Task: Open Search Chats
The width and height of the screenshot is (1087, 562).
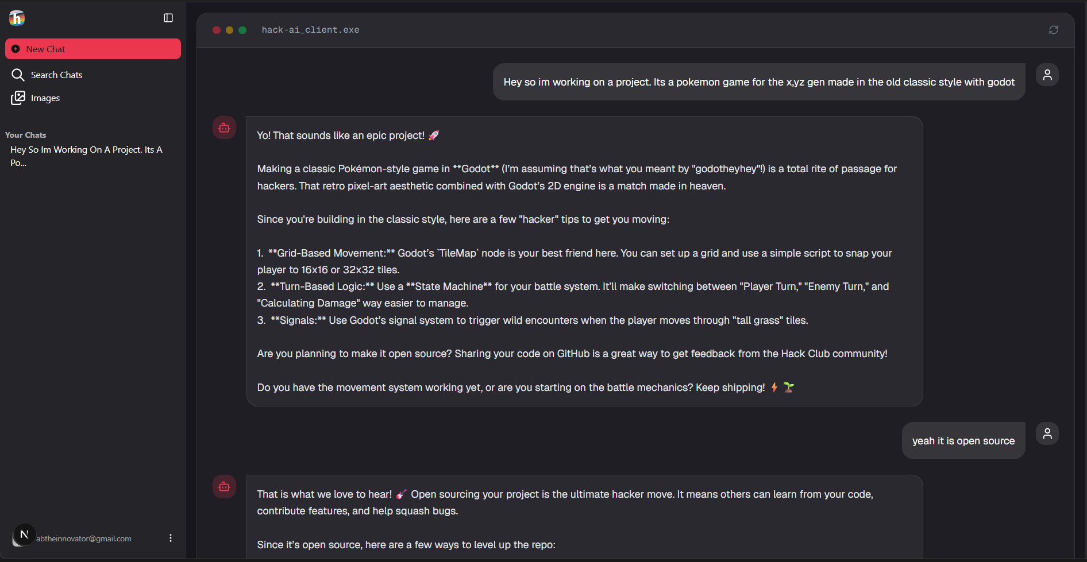Action: point(56,75)
